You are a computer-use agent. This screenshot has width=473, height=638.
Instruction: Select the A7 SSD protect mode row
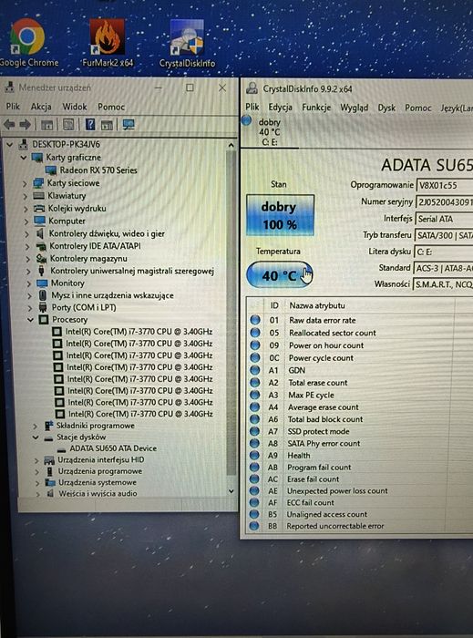(x=360, y=431)
